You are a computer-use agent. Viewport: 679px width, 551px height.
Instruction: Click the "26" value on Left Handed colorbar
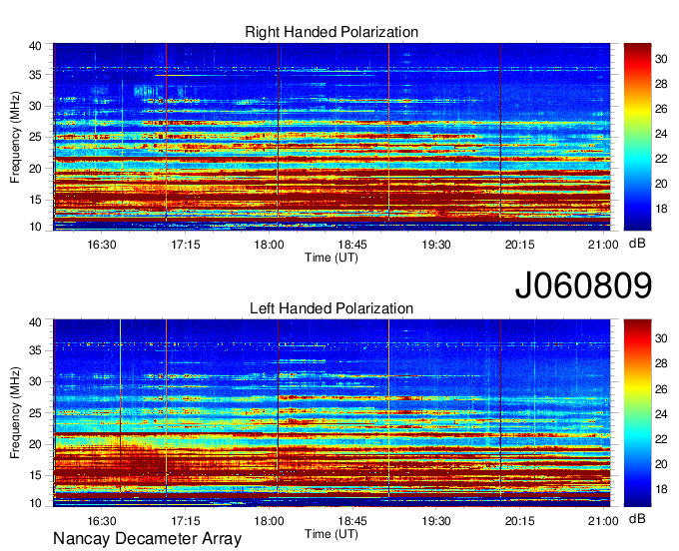(x=661, y=389)
